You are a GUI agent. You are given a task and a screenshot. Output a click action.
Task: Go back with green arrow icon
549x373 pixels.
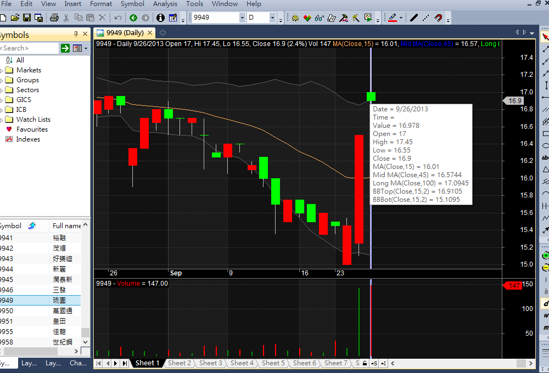coord(133,18)
